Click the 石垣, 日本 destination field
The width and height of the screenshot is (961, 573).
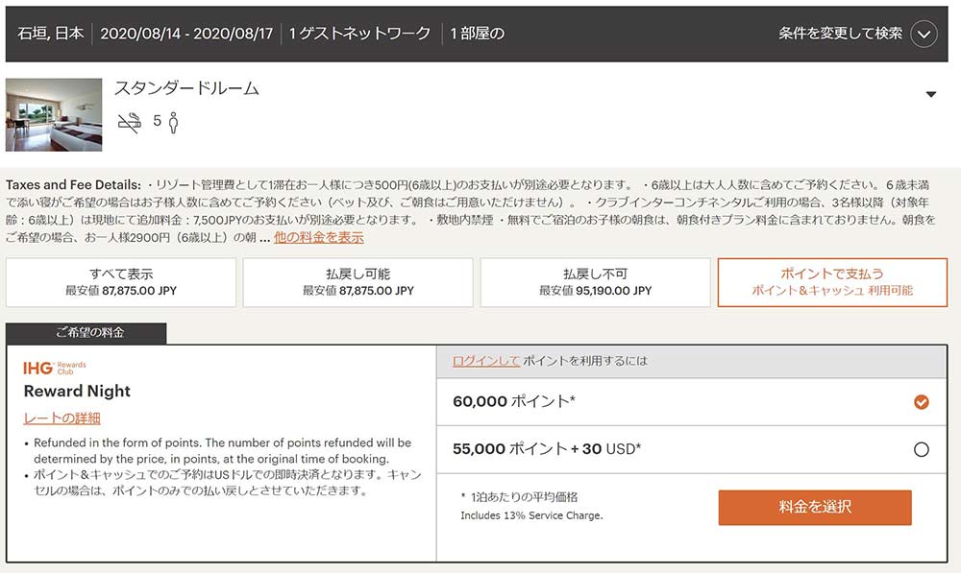coord(51,34)
